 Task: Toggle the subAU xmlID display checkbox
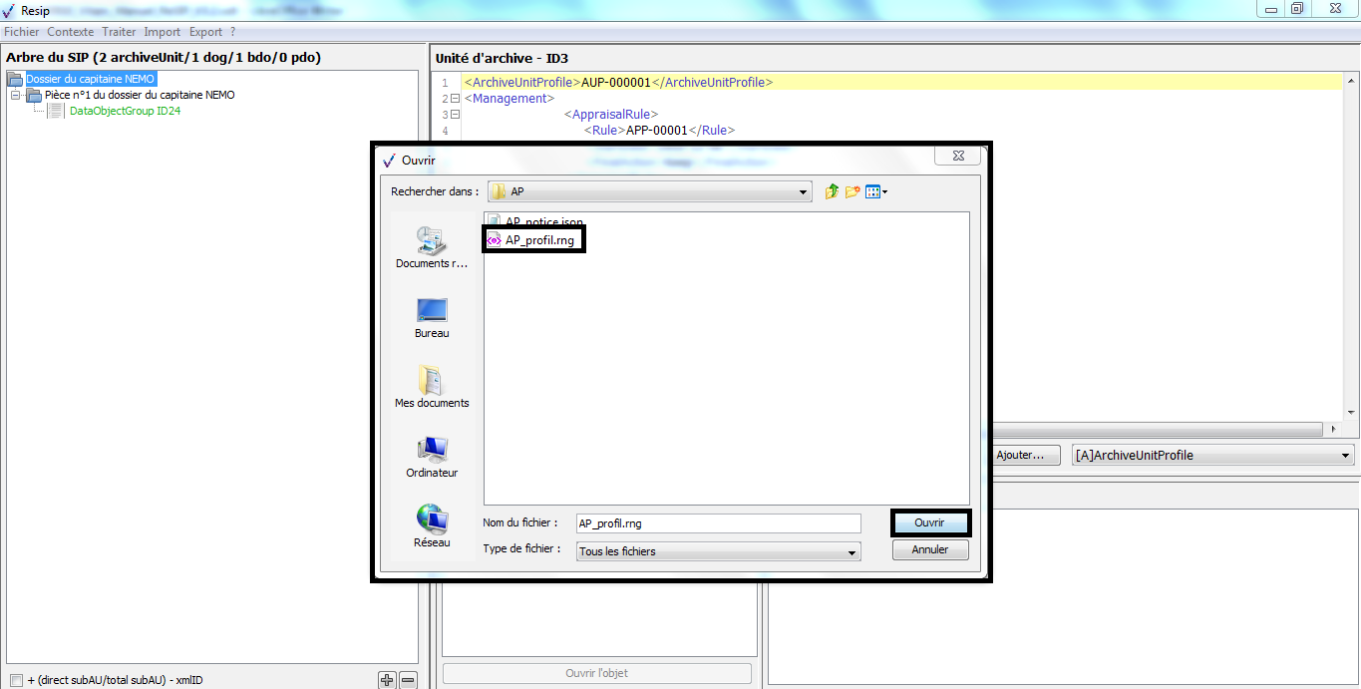[x=16, y=680]
